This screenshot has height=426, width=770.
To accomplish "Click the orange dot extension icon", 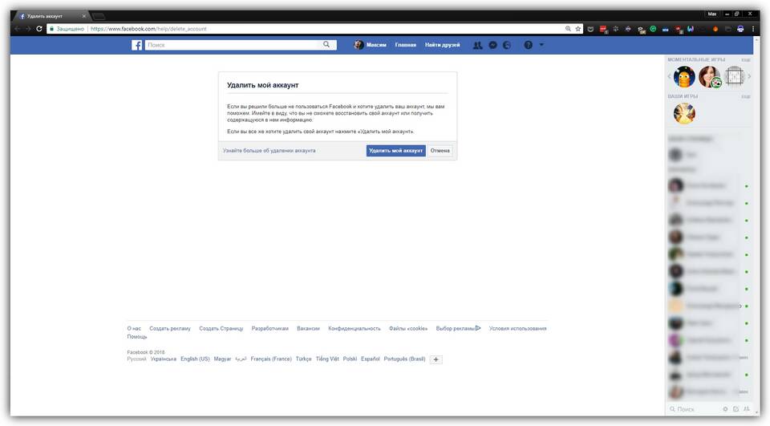I will point(715,29).
